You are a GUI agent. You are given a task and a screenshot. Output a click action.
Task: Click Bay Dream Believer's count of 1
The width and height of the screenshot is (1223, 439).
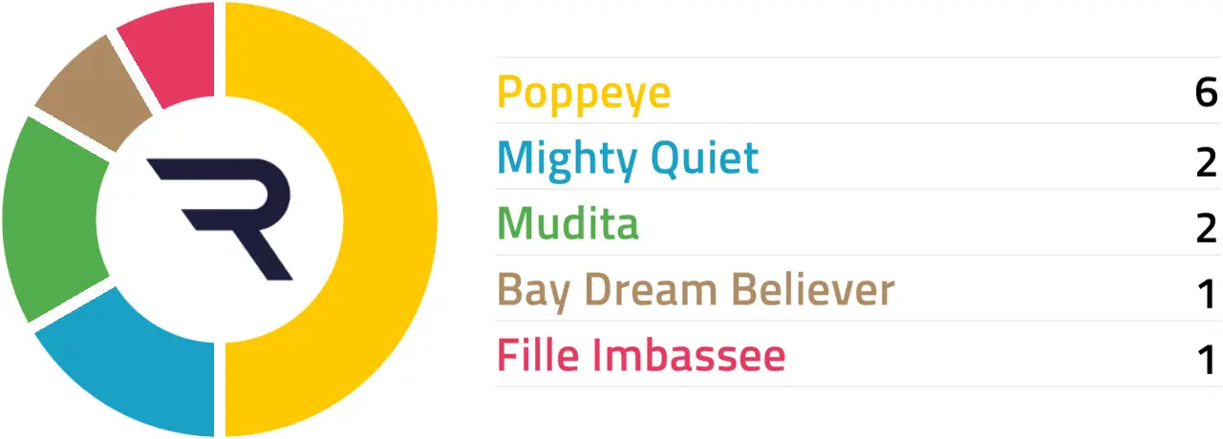pyautogui.click(x=1206, y=295)
